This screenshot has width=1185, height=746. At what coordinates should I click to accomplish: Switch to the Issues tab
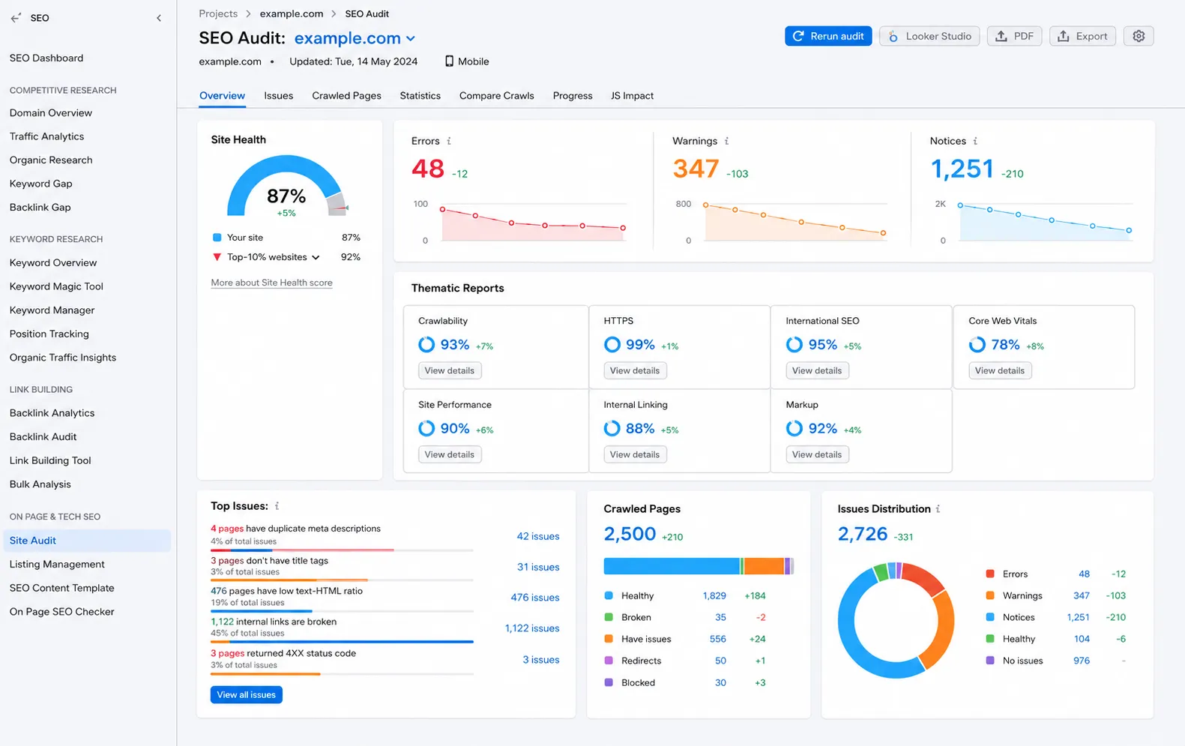(279, 96)
